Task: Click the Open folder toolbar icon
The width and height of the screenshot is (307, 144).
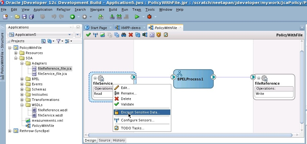Action: pyautogui.click(x=17, y=17)
